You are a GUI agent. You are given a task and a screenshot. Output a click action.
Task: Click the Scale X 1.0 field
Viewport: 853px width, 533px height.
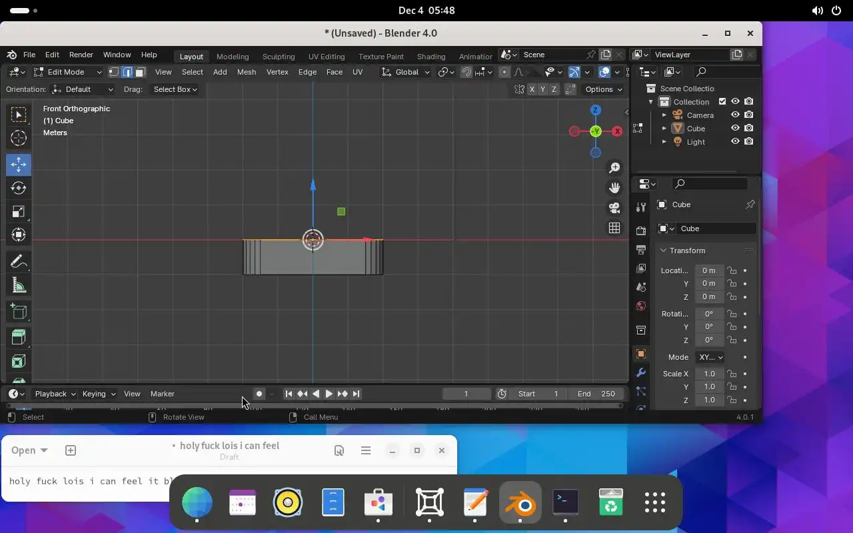pyautogui.click(x=709, y=374)
